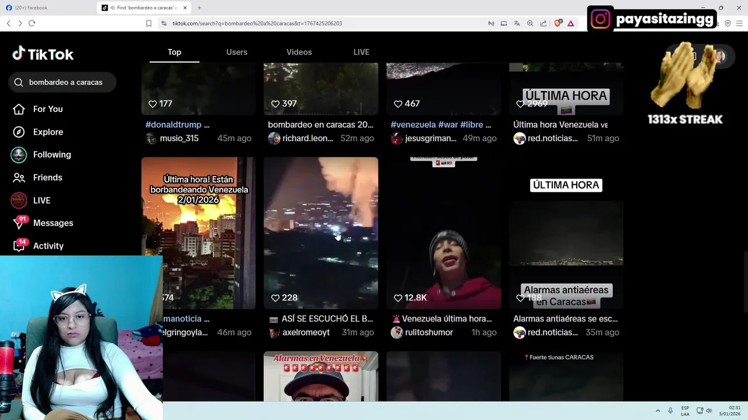
Task: Open red.noticias... profile posted 35m ago
Action: (x=546, y=332)
